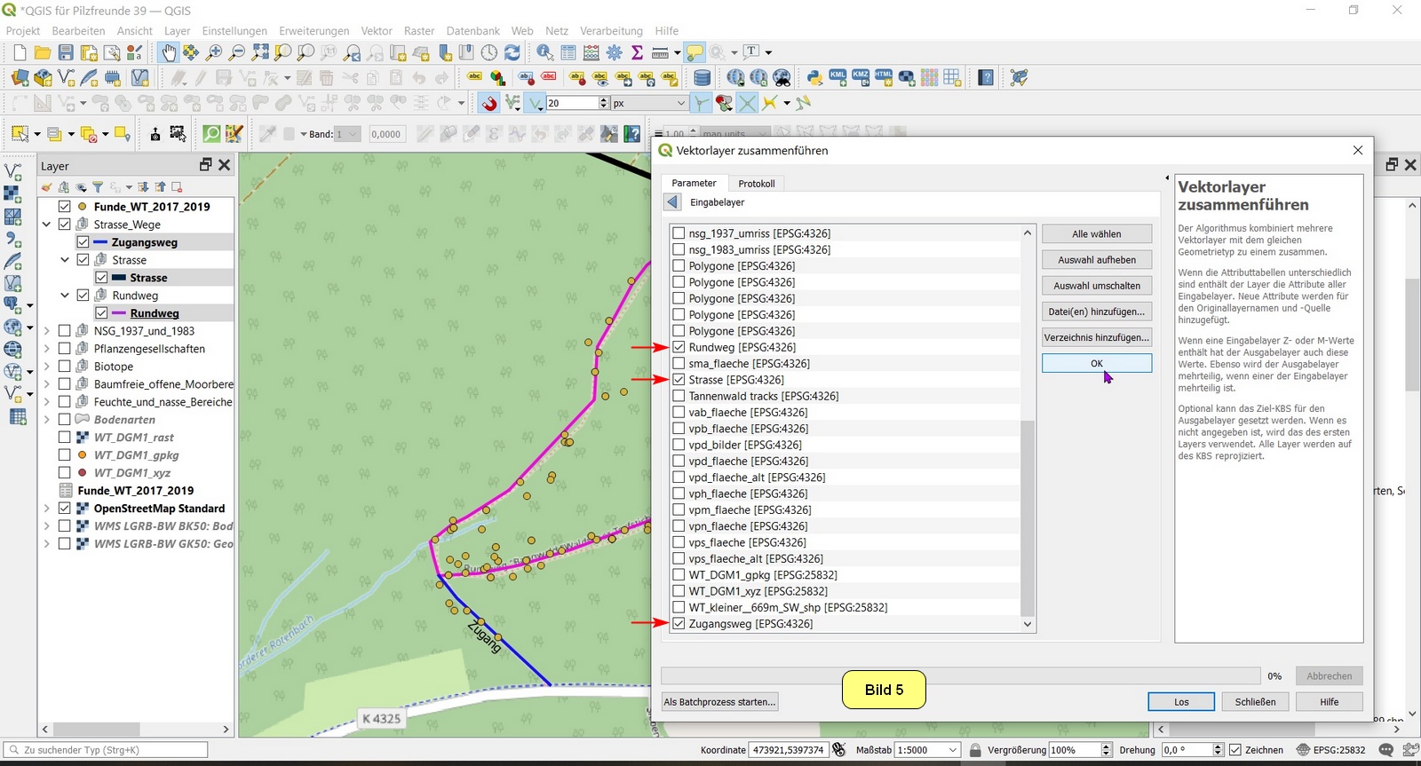This screenshot has height=766, width=1421.
Task: Check the Tannenwald tracks layer checkbox
Action: (679, 396)
